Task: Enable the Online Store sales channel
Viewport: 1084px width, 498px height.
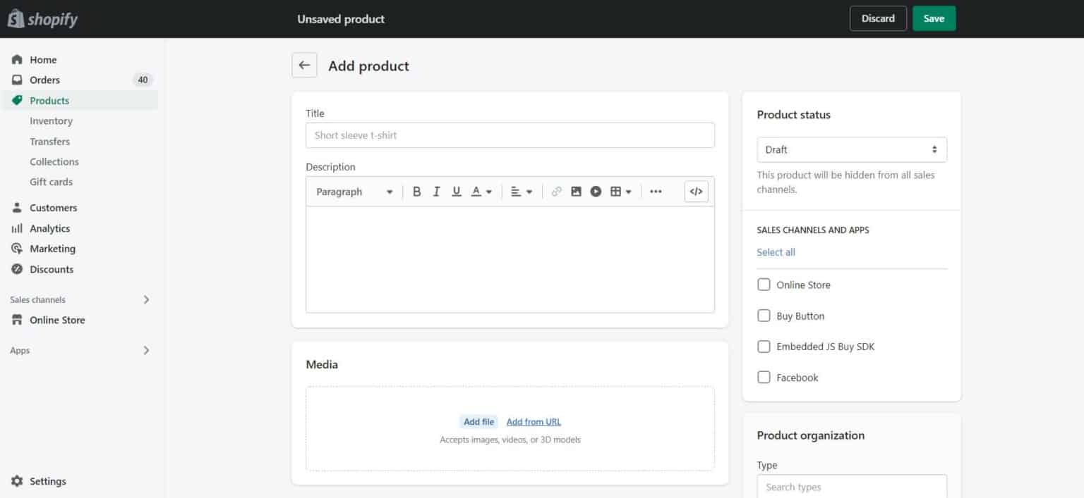Action: [764, 284]
